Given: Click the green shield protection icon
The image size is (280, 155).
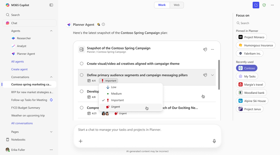Looking at the screenshot, I should point(264,5).
